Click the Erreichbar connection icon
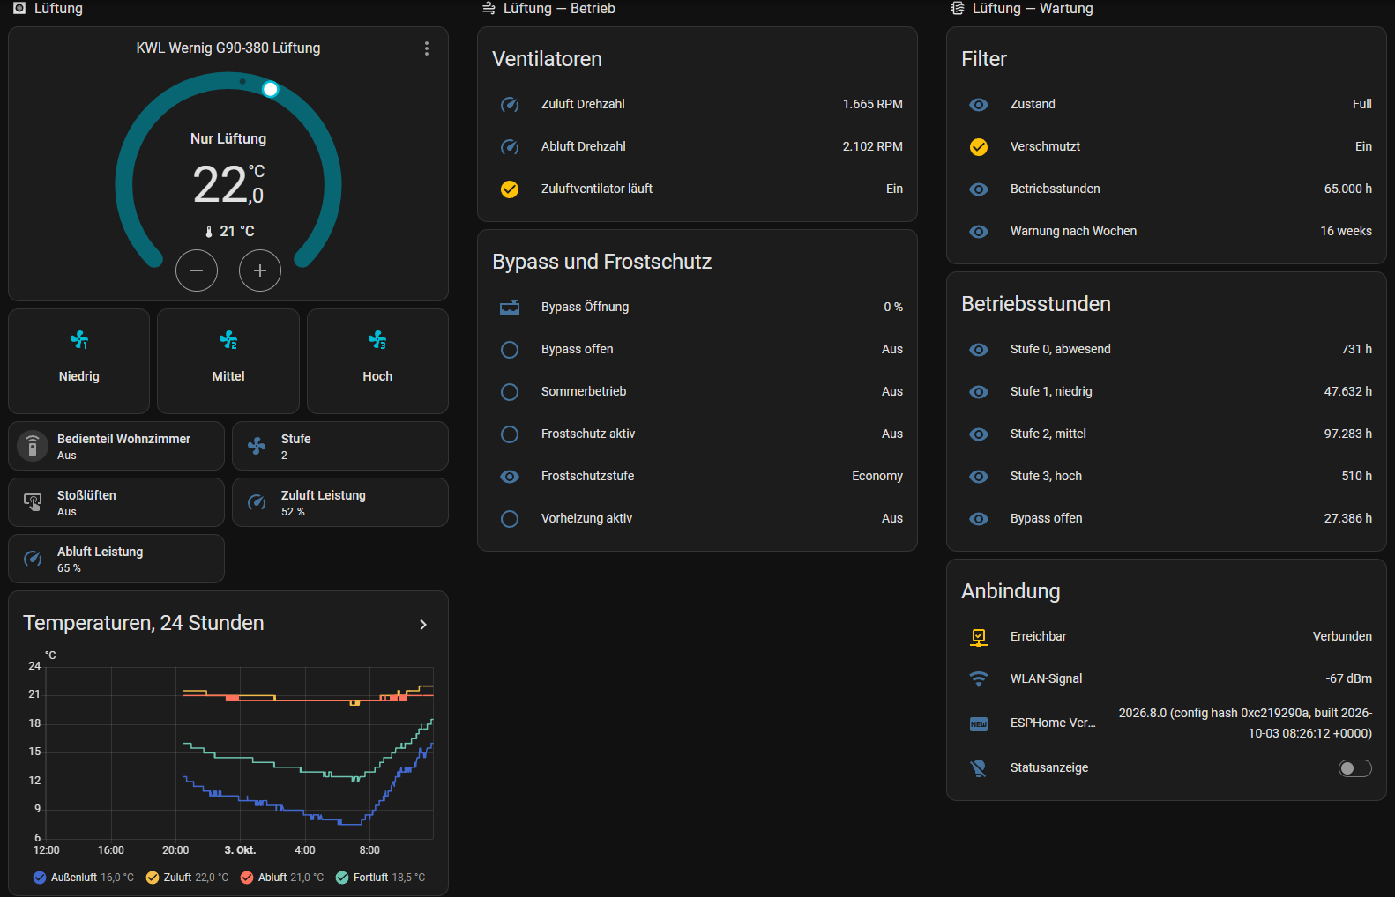 [979, 636]
